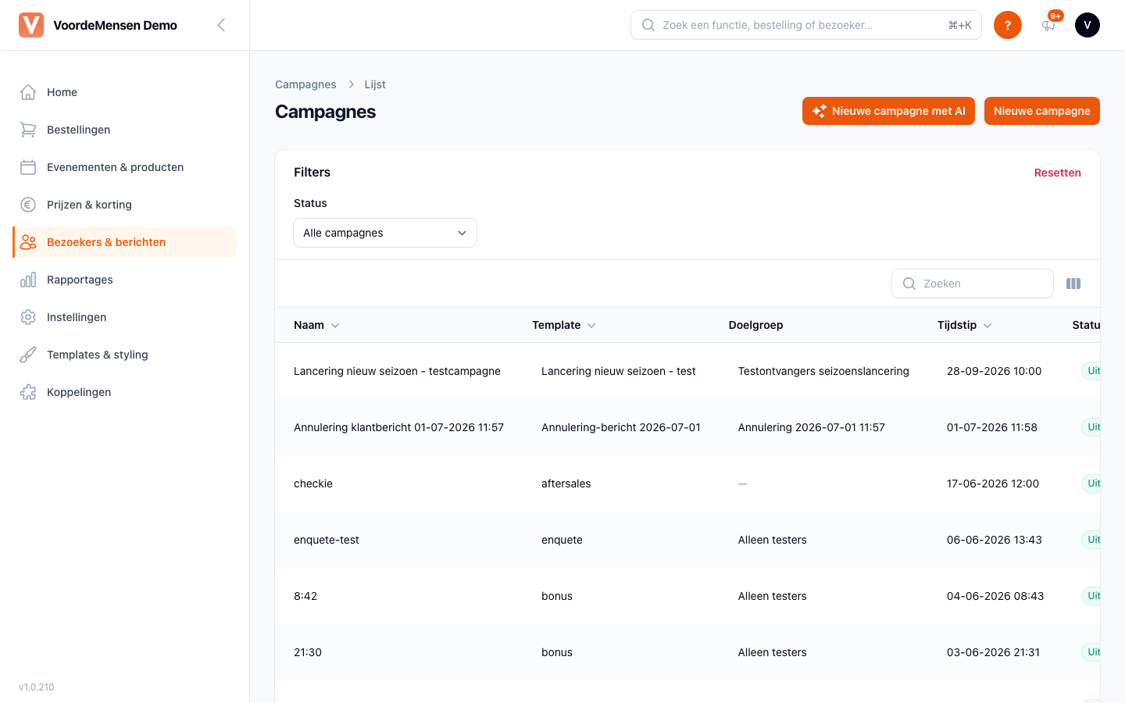Go to Prijzen & korting

click(125, 205)
